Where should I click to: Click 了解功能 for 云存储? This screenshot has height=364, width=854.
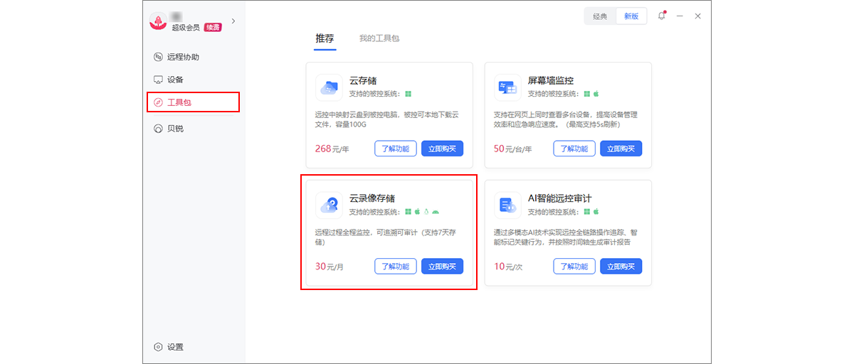396,149
